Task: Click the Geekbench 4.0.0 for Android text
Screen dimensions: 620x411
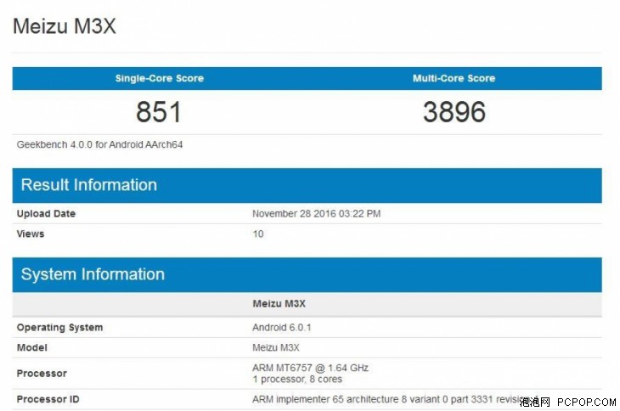Action: (x=100, y=144)
